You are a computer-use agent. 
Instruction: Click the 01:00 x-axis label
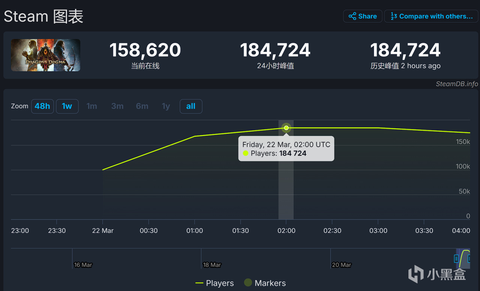click(x=195, y=231)
